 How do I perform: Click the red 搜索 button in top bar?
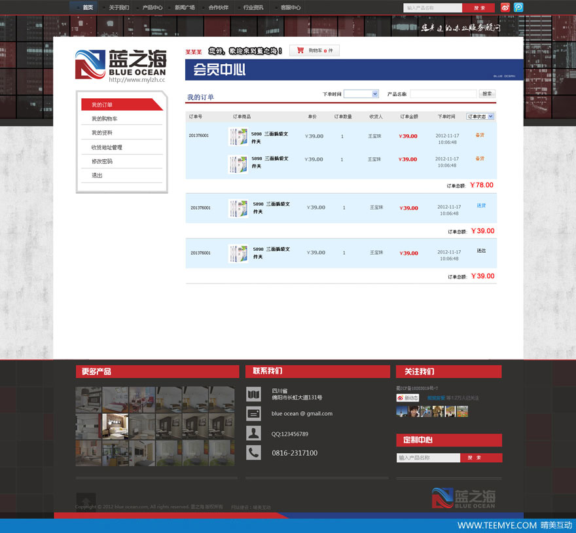479,8
